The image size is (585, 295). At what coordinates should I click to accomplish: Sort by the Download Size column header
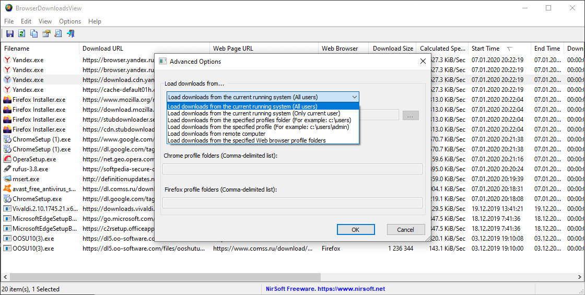[x=393, y=49]
